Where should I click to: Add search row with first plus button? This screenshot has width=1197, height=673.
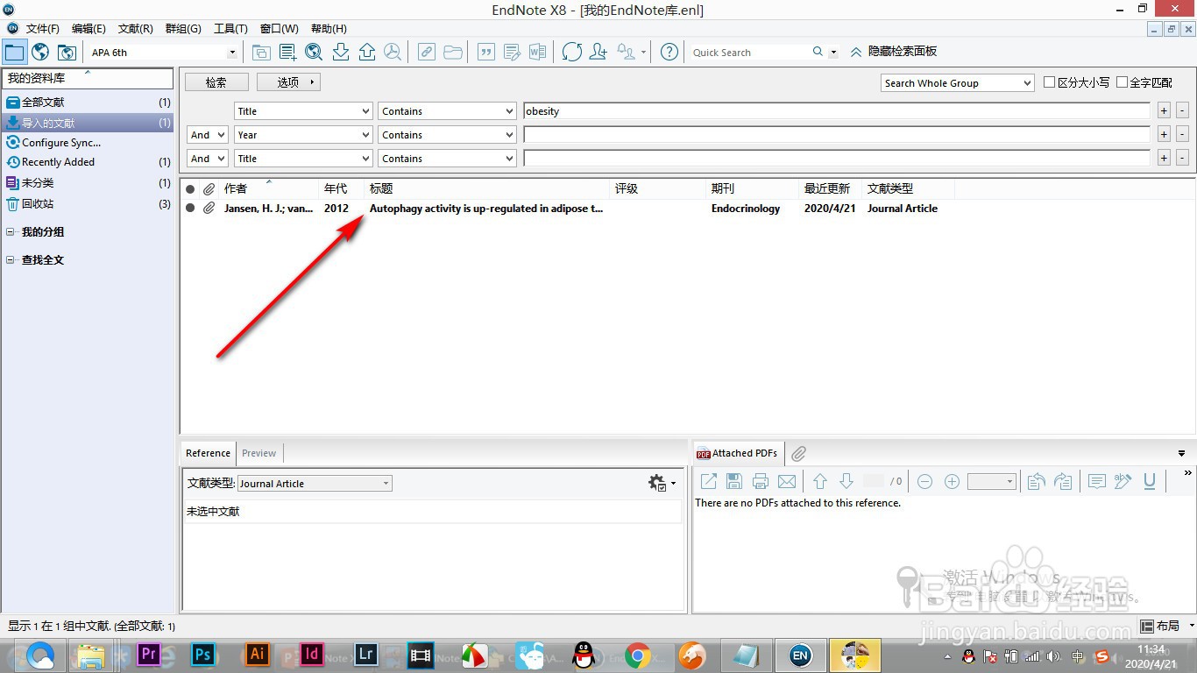(x=1164, y=110)
